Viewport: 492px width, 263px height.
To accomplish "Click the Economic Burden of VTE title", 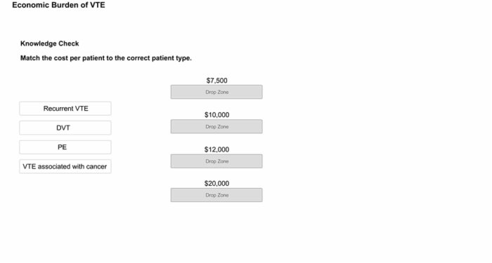I will click(58, 5).
